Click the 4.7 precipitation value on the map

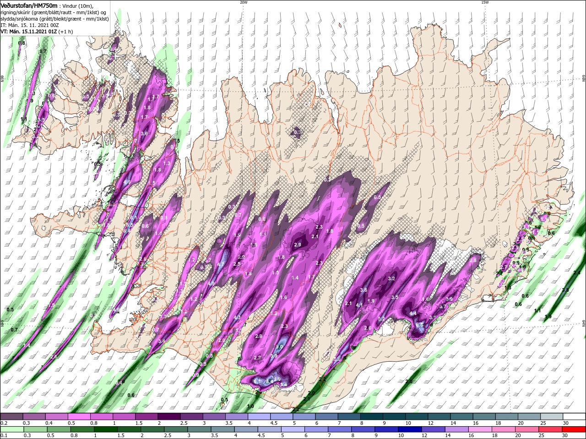[x=221, y=264]
